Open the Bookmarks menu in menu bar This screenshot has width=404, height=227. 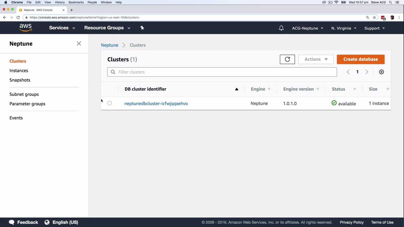(76, 2)
